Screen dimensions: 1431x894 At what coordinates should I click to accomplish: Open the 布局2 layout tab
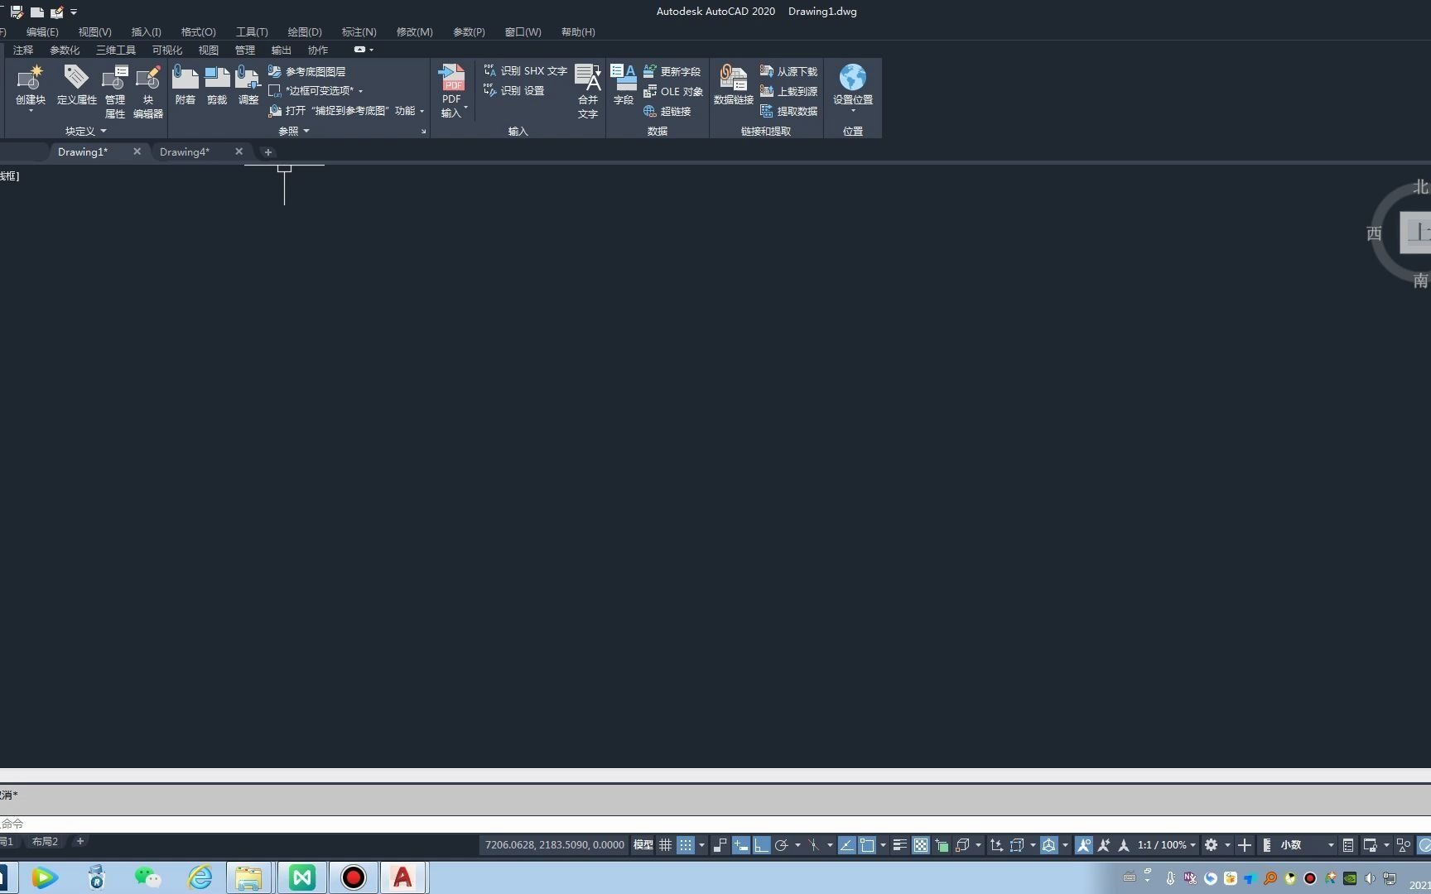[x=45, y=841]
